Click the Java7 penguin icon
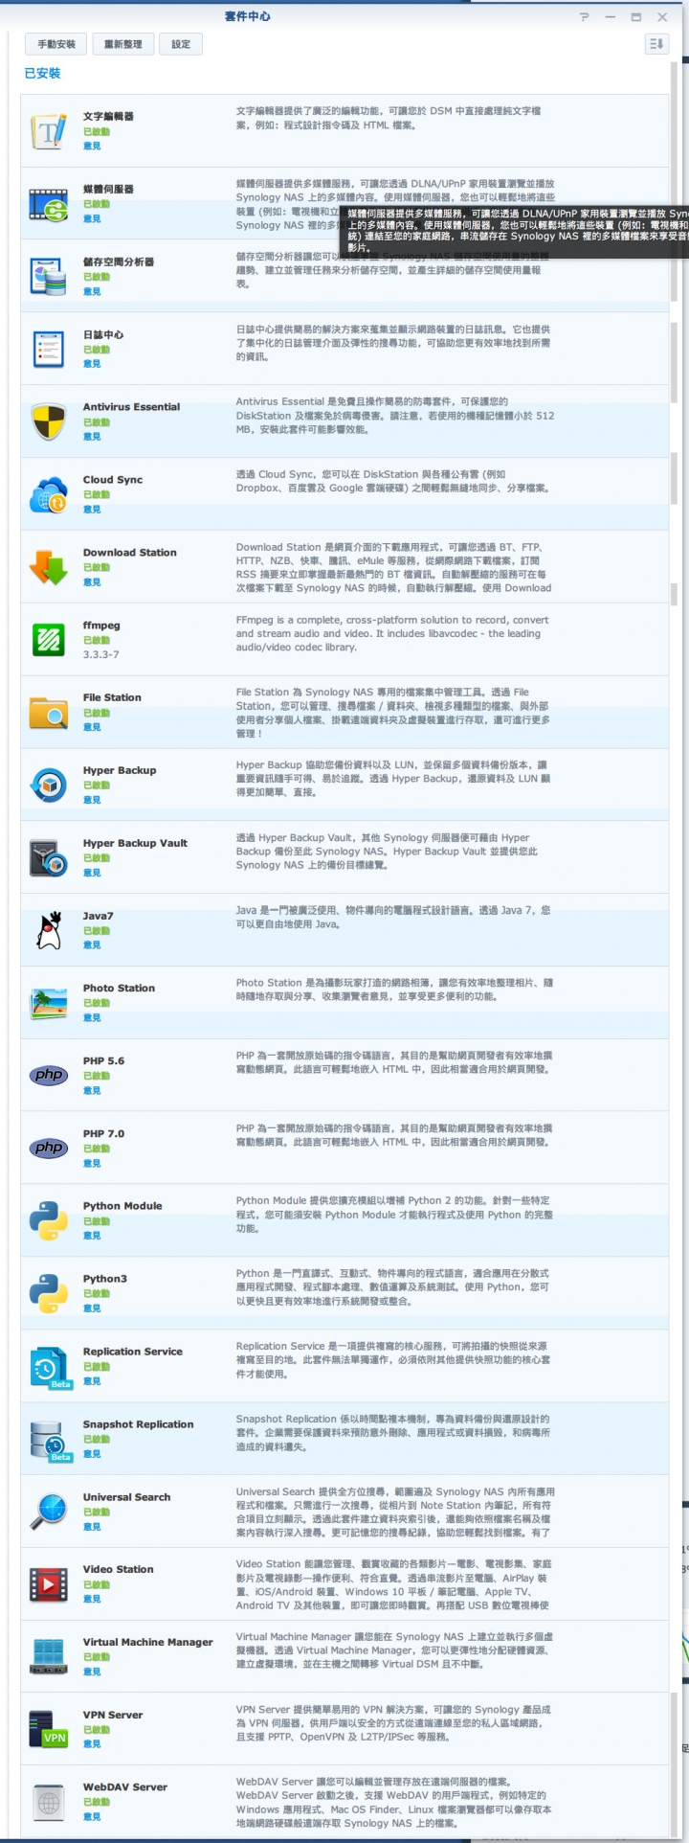 [48, 930]
